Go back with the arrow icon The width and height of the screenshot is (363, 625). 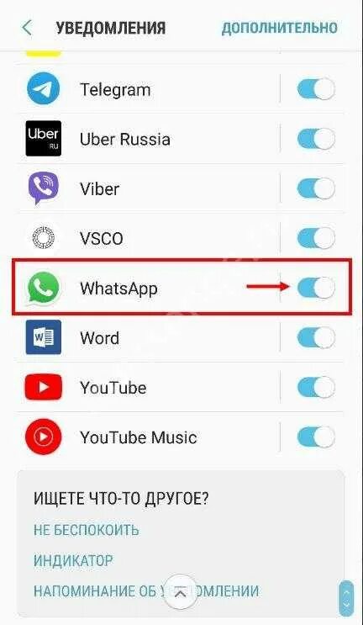pos(27,28)
